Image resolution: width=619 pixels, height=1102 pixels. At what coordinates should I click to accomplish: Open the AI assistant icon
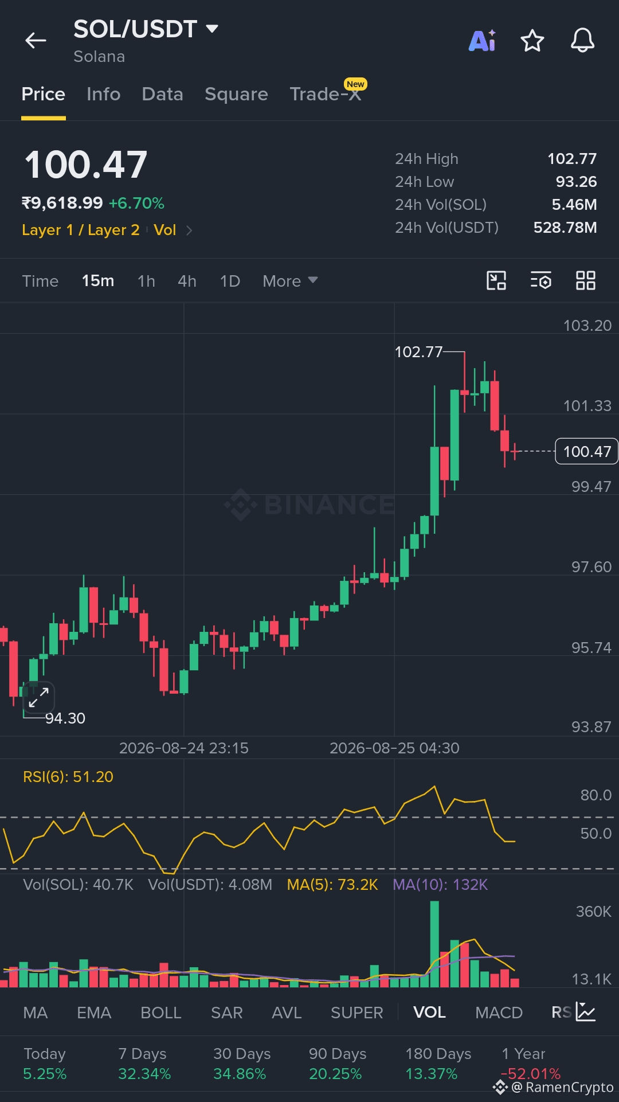(483, 41)
